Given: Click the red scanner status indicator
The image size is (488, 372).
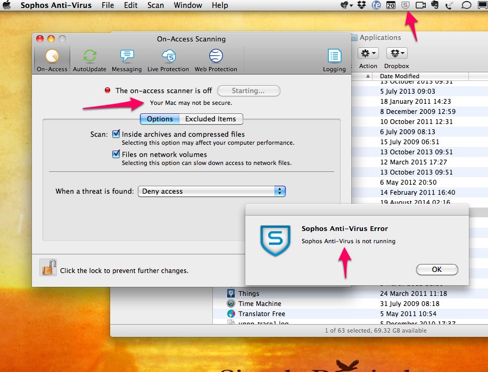Looking at the screenshot, I should [x=107, y=90].
